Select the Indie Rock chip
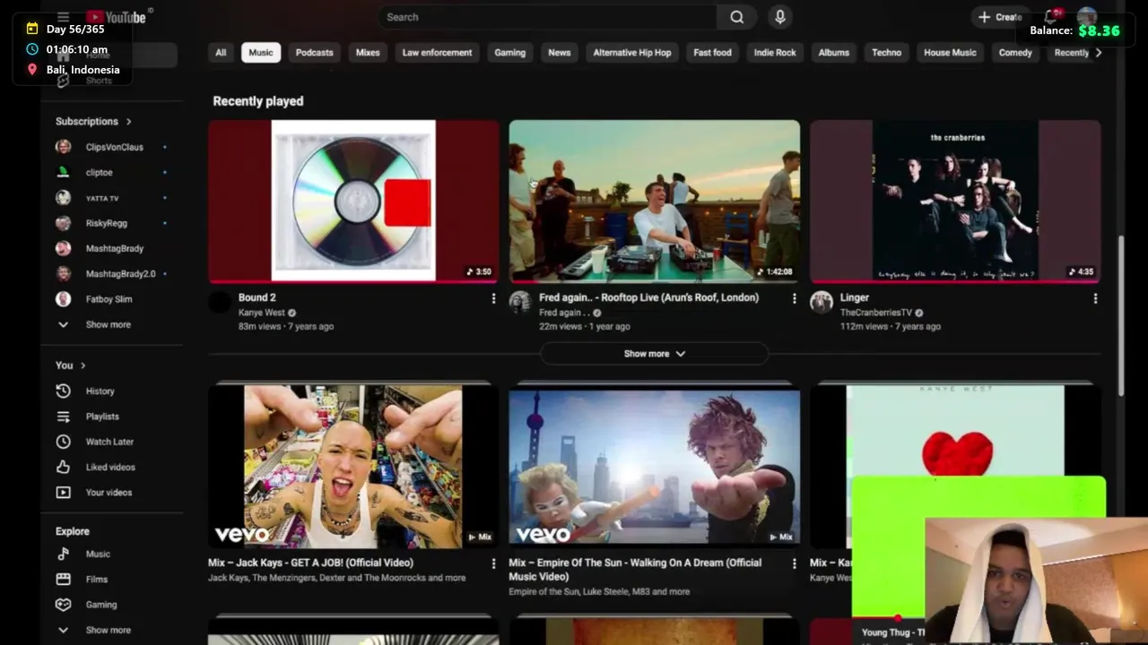This screenshot has width=1148, height=645. coord(775,53)
